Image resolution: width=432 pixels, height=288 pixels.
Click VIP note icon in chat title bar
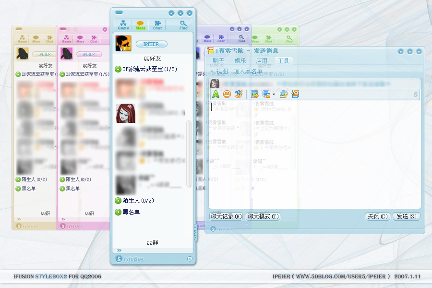(211, 50)
